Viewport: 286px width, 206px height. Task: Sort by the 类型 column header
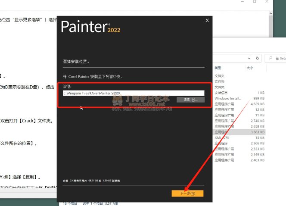218,68
